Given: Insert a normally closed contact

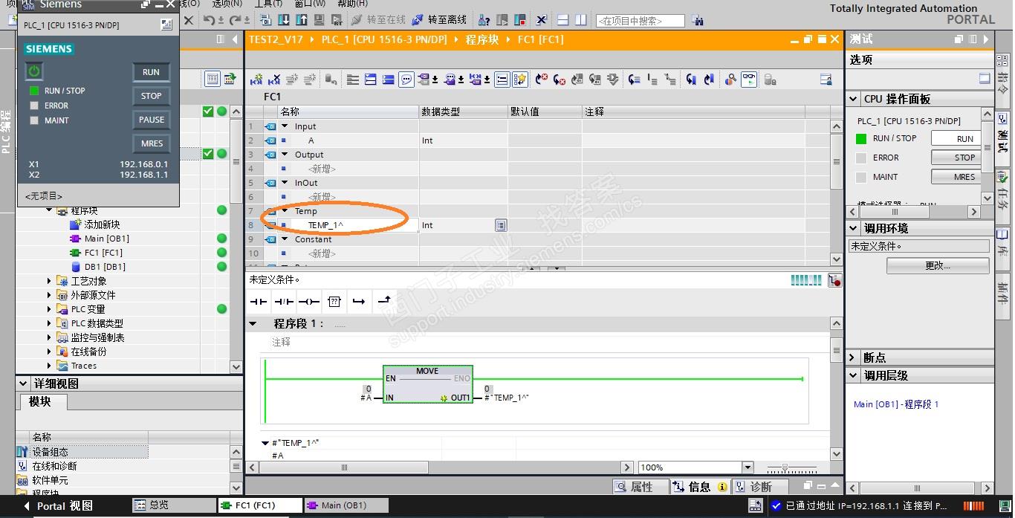Looking at the screenshot, I should click(283, 301).
